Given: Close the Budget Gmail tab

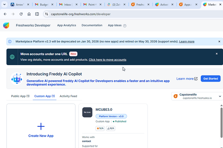Looking at the screenshot, I should coord(52,5).
